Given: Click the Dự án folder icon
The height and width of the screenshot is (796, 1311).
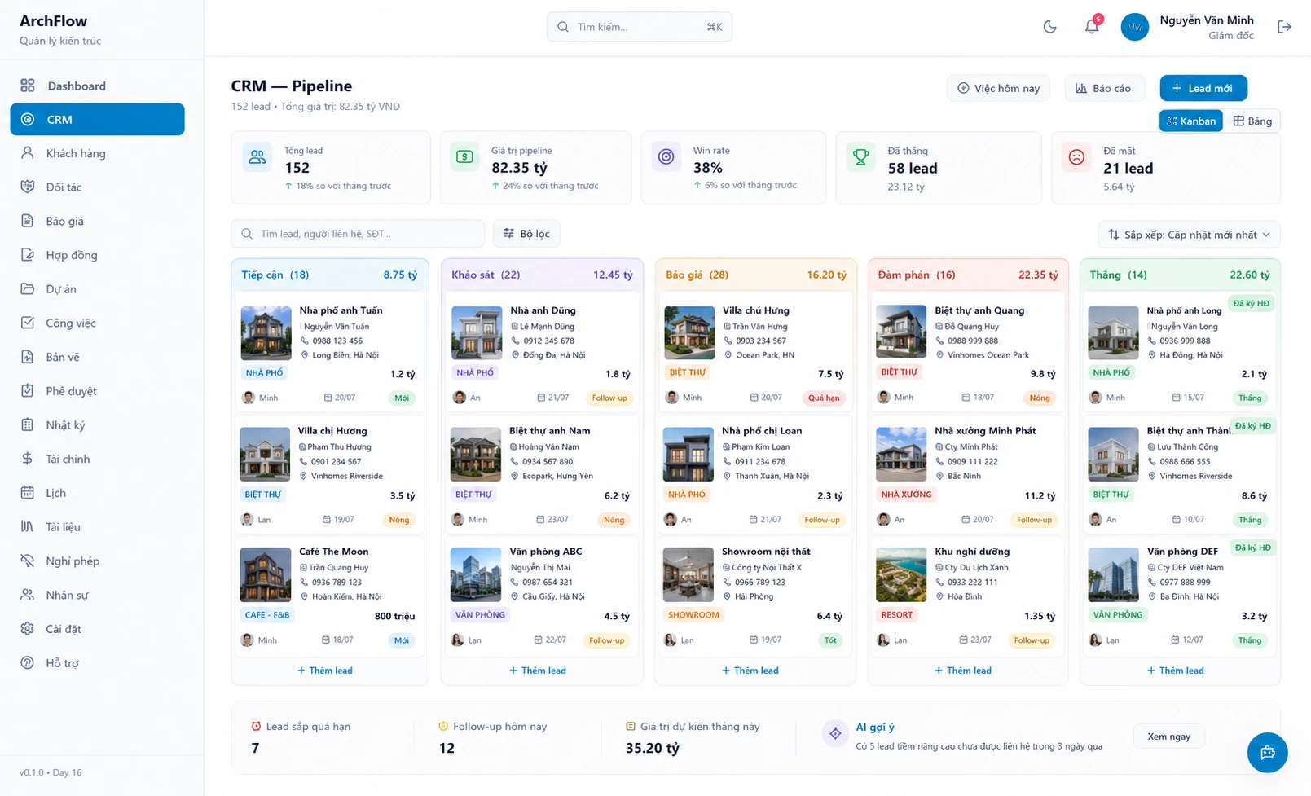Looking at the screenshot, I should coord(28,289).
